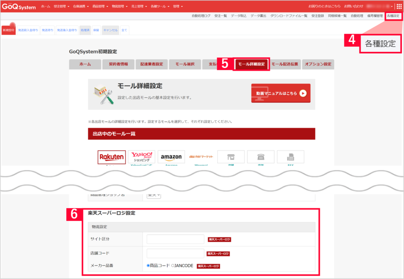Select the Rakuten mall icon
The image size is (404, 279).
pyautogui.click(x=112, y=156)
